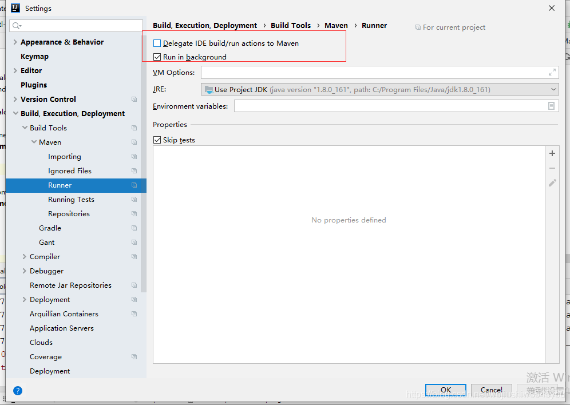Open Build Tools from the breadcrumb

click(291, 25)
